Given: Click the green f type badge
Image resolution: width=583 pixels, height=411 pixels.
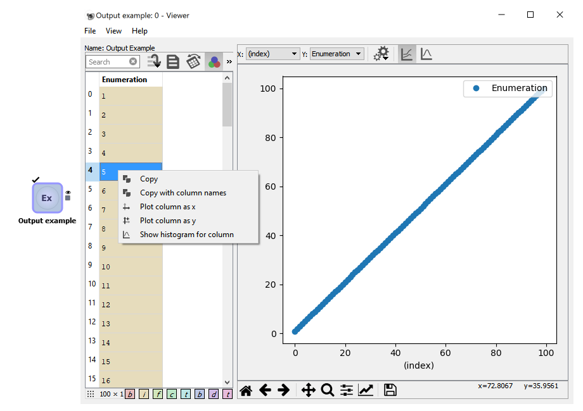Looking at the screenshot, I should (x=158, y=394).
